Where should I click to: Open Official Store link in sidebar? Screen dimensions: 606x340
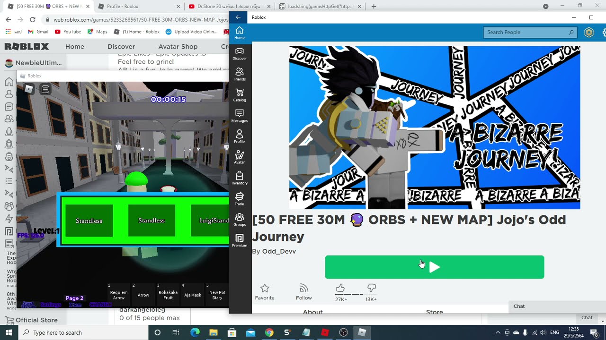[31, 320]
